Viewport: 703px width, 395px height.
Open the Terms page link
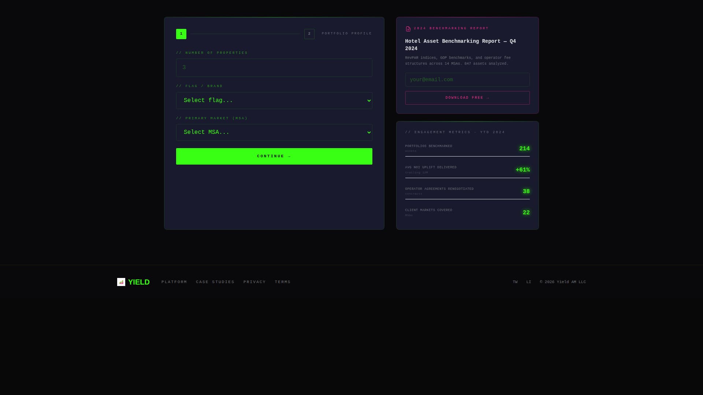[282, 282]
